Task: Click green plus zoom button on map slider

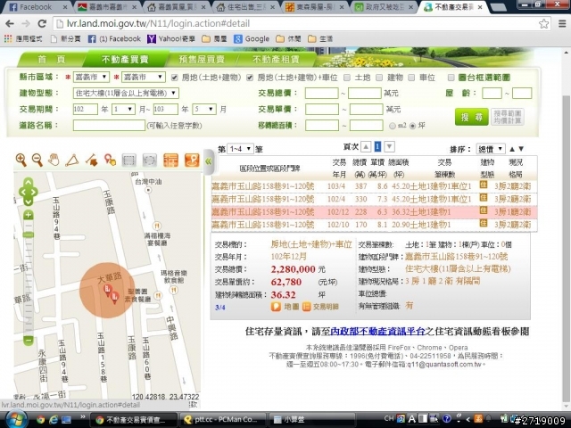Action: (29, 215)
